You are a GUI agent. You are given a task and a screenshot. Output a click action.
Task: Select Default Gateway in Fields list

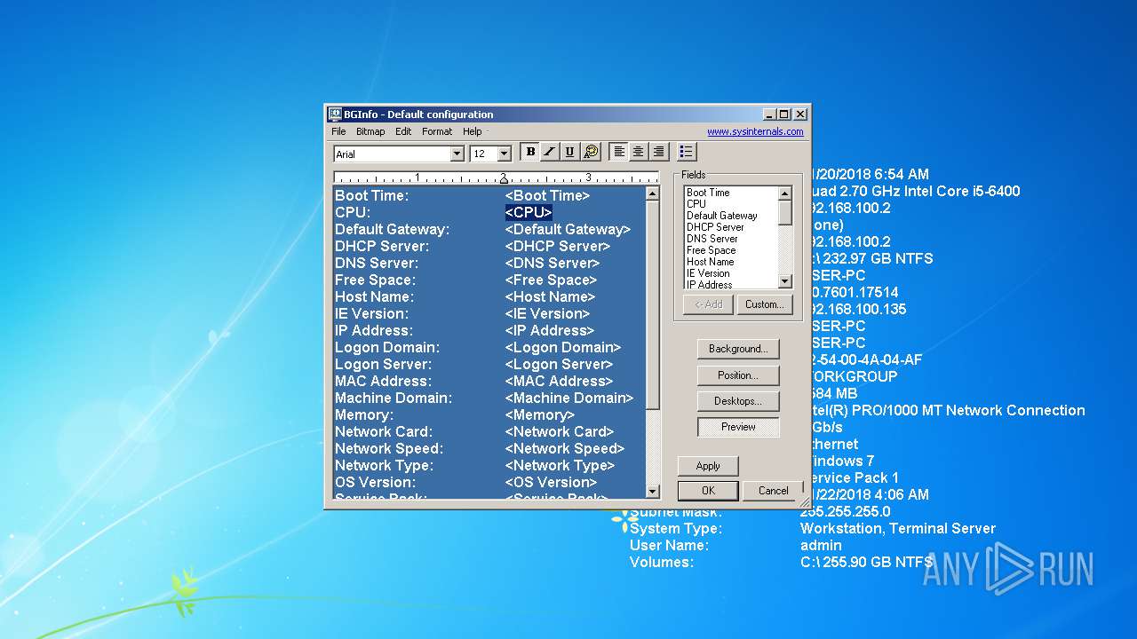[x=722, y=216]
